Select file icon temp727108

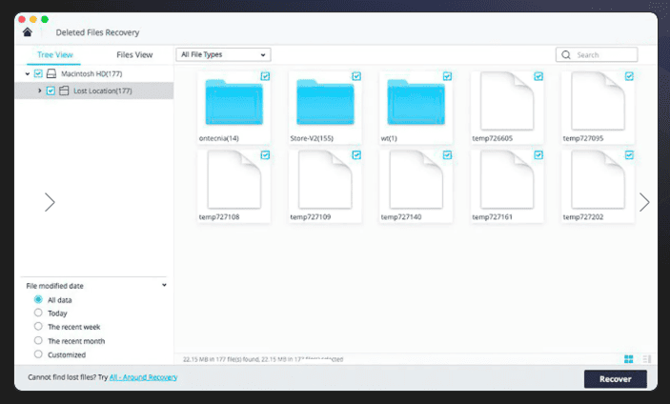(233, 180)
